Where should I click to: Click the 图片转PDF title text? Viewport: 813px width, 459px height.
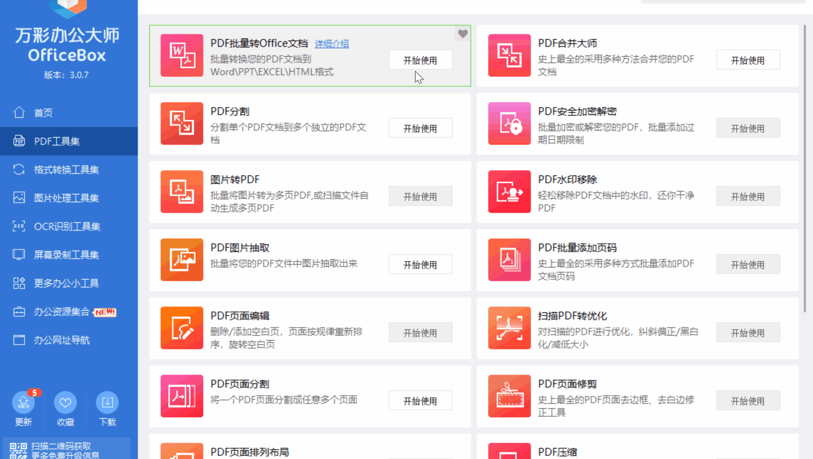[x=235, y=179]
